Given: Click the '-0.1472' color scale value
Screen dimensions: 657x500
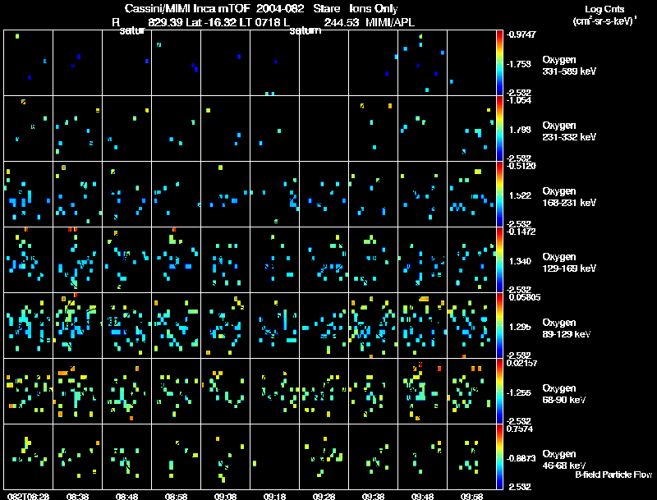Looking at the screenshot, I should (x=521, y=232).
